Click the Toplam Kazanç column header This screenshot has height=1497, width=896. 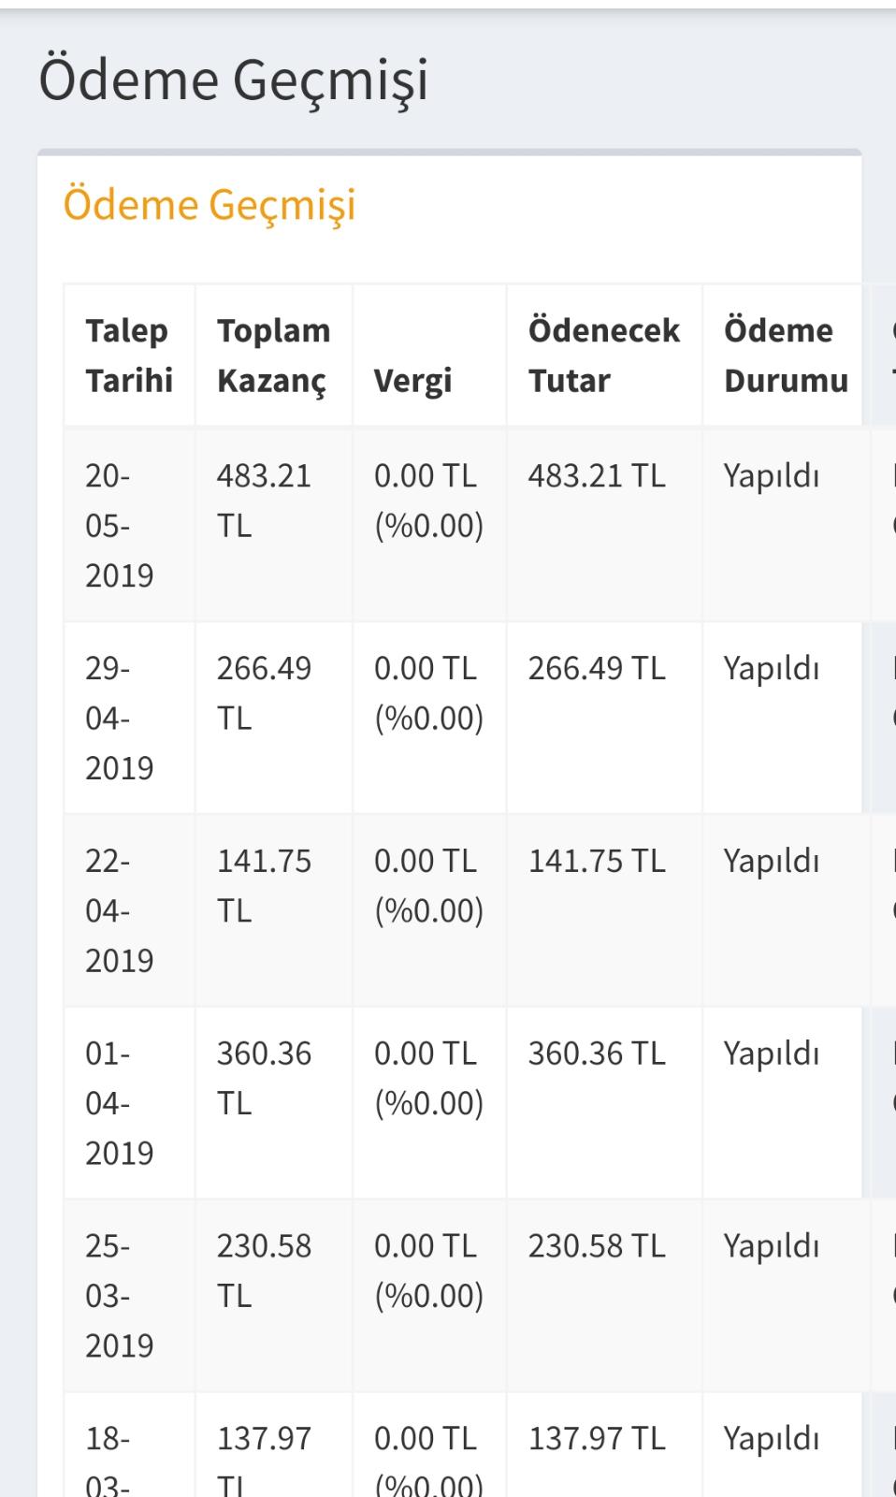[x=273, y=356]
